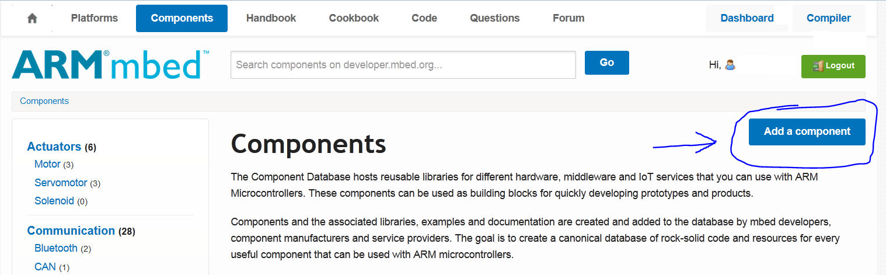Launch the Compiler
Screen dimensions: 886x275
tap(828, 18)
